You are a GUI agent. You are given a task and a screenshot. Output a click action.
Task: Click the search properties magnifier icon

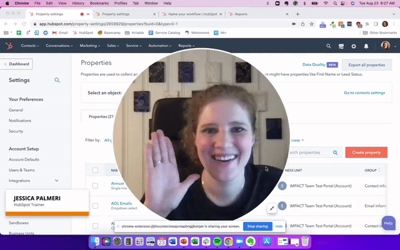(x=335, y=152)
